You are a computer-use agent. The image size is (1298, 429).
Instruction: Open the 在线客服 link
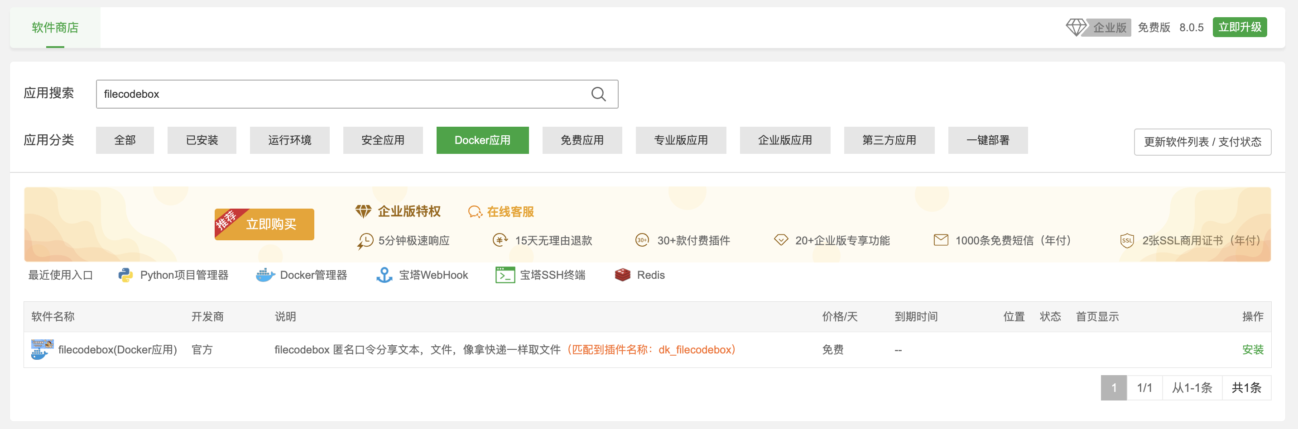(510, 212)
